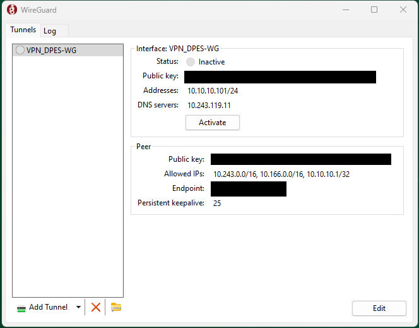Expand the Add Tunnel dropdown arrow

tap(78, 307)
